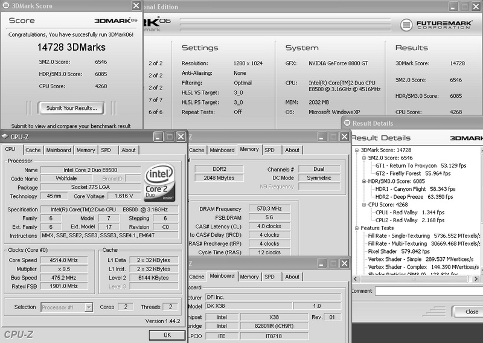Minimize the CPU-Z Mainboard window
This screenshot has height=343, width=483.
coord(322,263)
